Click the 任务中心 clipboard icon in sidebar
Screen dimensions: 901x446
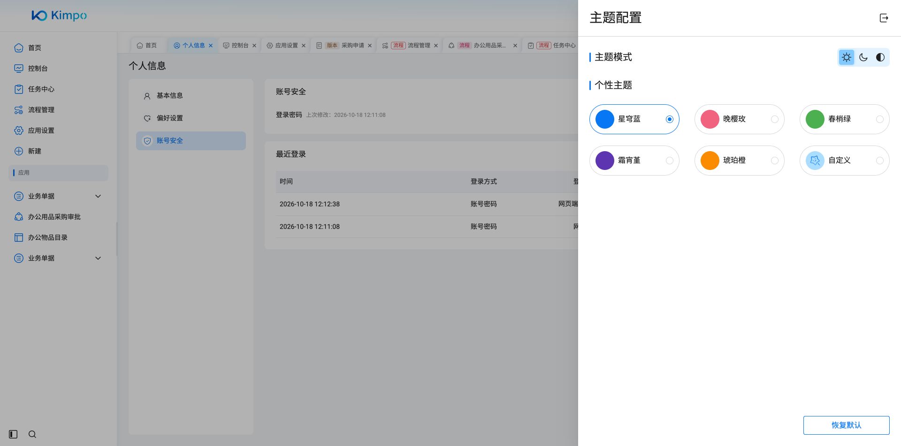[19, 89]
